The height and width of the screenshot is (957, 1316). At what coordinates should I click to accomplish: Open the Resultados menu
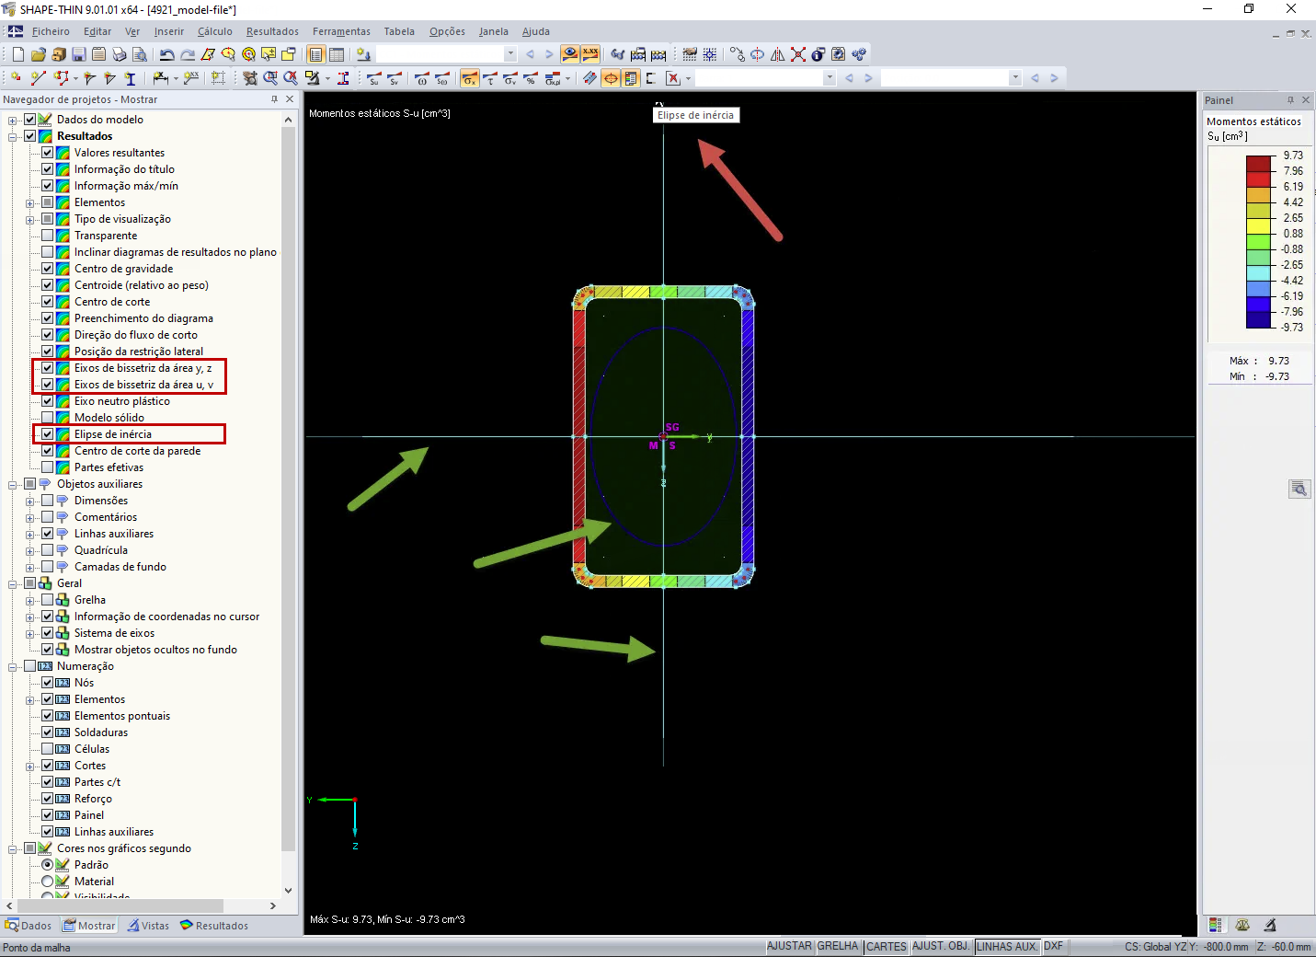coord(272,31)
